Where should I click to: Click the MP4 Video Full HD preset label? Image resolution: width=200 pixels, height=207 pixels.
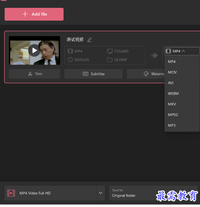pyautogui.click(x=35, y=193)
